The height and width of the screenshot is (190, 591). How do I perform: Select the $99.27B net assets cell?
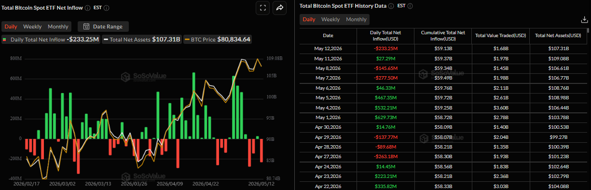(558, 137)
